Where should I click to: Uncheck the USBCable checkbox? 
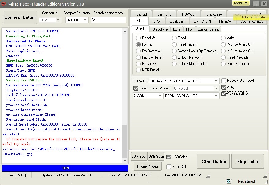169,157
